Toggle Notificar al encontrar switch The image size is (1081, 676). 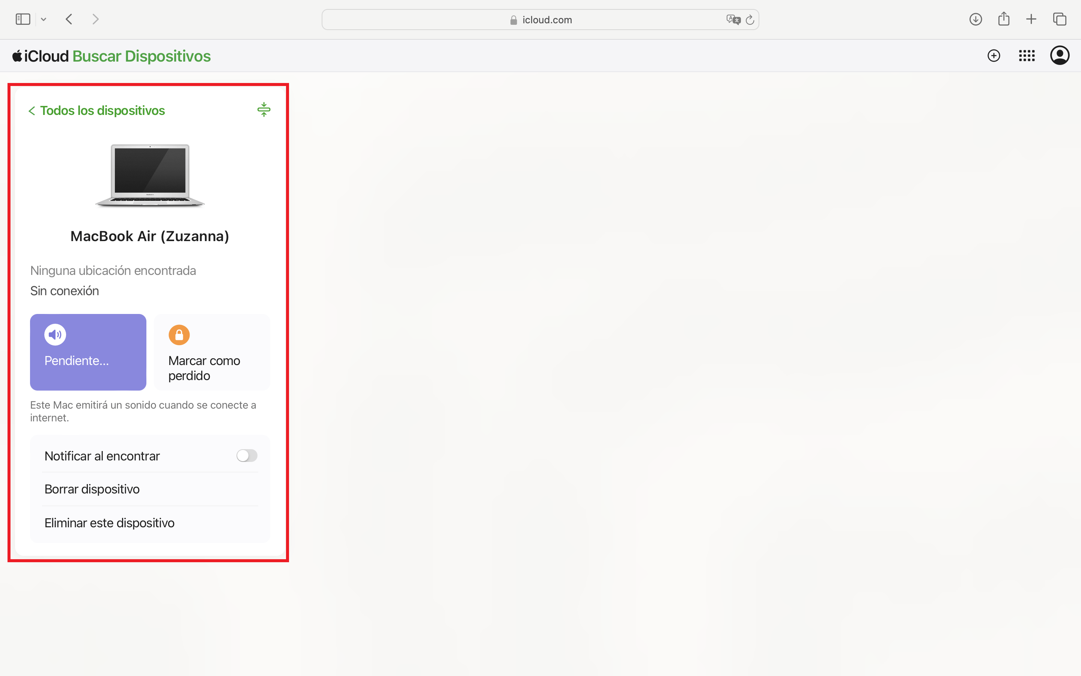click(x=247, y=456)
